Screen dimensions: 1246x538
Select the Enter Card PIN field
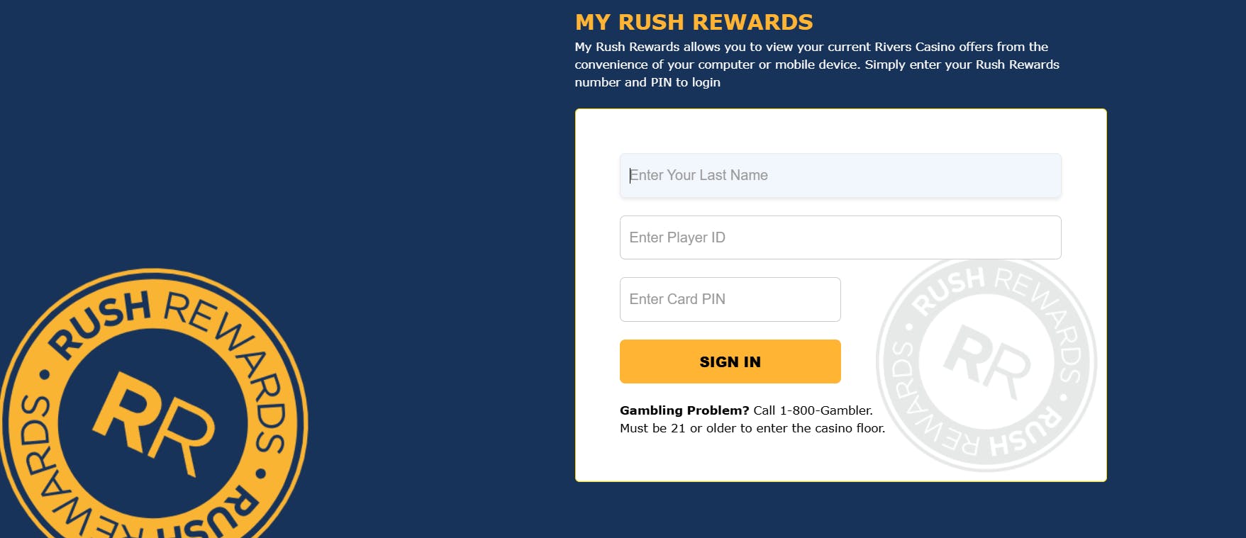click(x=730, y=299)
